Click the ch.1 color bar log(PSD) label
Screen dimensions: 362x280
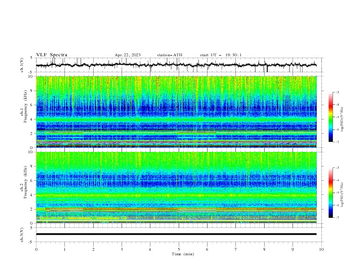(x=342, y=119)
